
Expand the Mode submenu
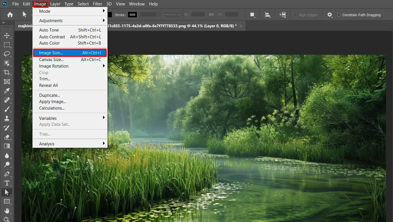pyautogui.click(x=70, y=11)
